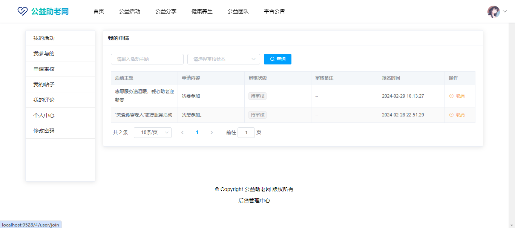Click the previous page arrow
The width and height of the screenshot is (515, 228).
[182, 133]
